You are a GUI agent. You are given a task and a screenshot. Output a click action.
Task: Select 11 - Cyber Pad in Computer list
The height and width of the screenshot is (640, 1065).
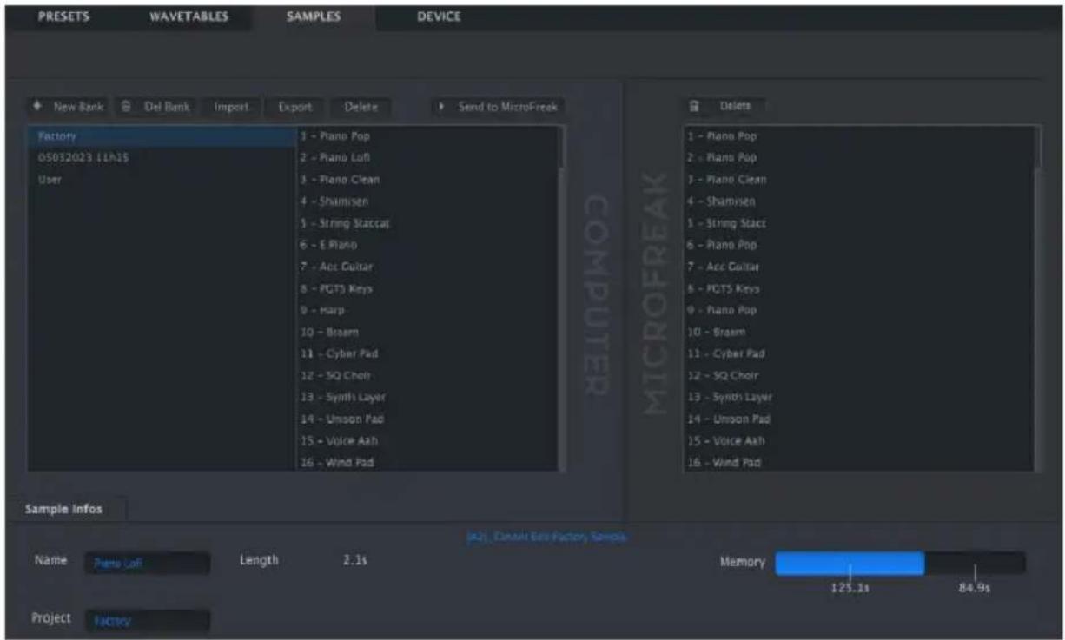(x=427, y=353)
